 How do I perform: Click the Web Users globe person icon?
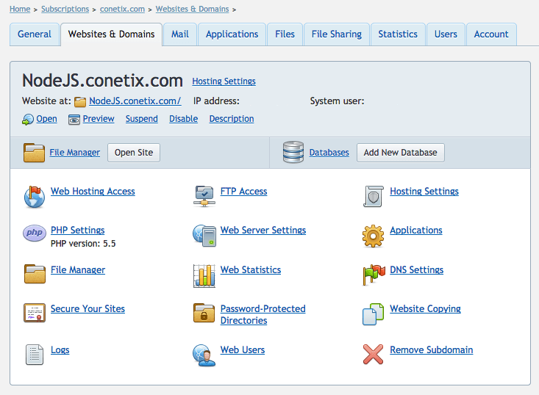(204, 355)
